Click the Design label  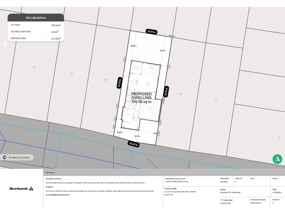coord(223,189)
